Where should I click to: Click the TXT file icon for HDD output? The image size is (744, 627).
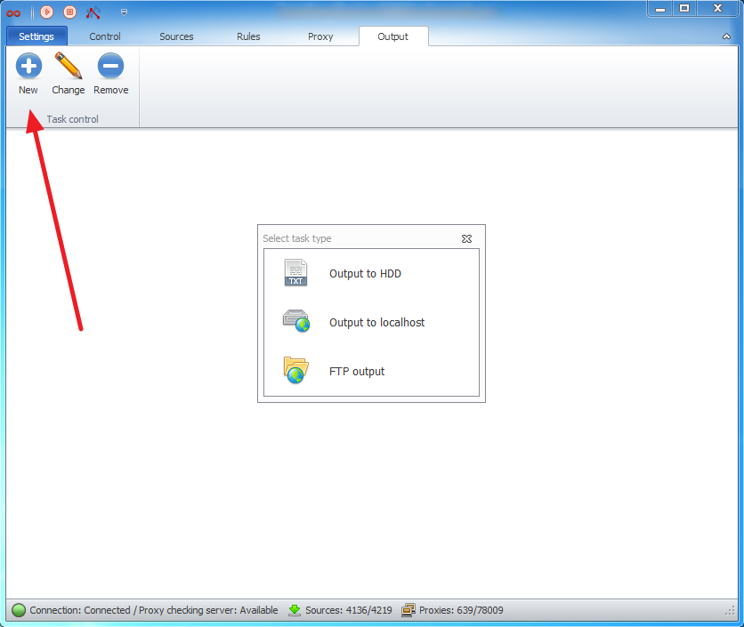pyautogui.click(x=295, y=272)
